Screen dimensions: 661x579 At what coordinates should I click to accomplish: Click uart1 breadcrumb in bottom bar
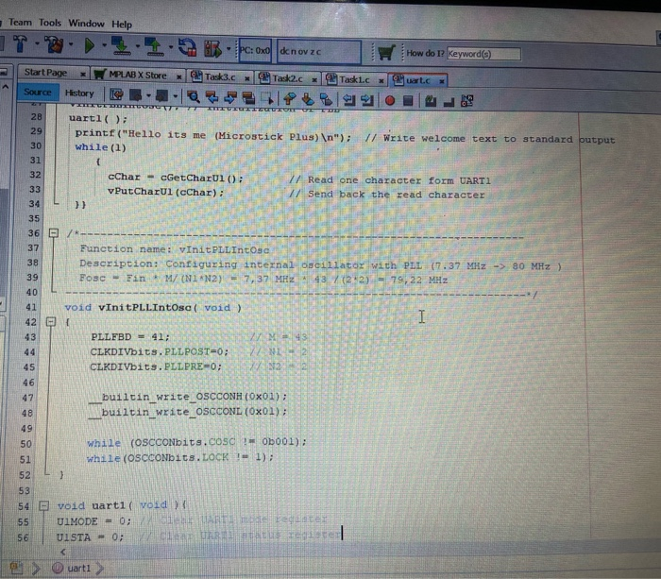click(x=78, y=568)
